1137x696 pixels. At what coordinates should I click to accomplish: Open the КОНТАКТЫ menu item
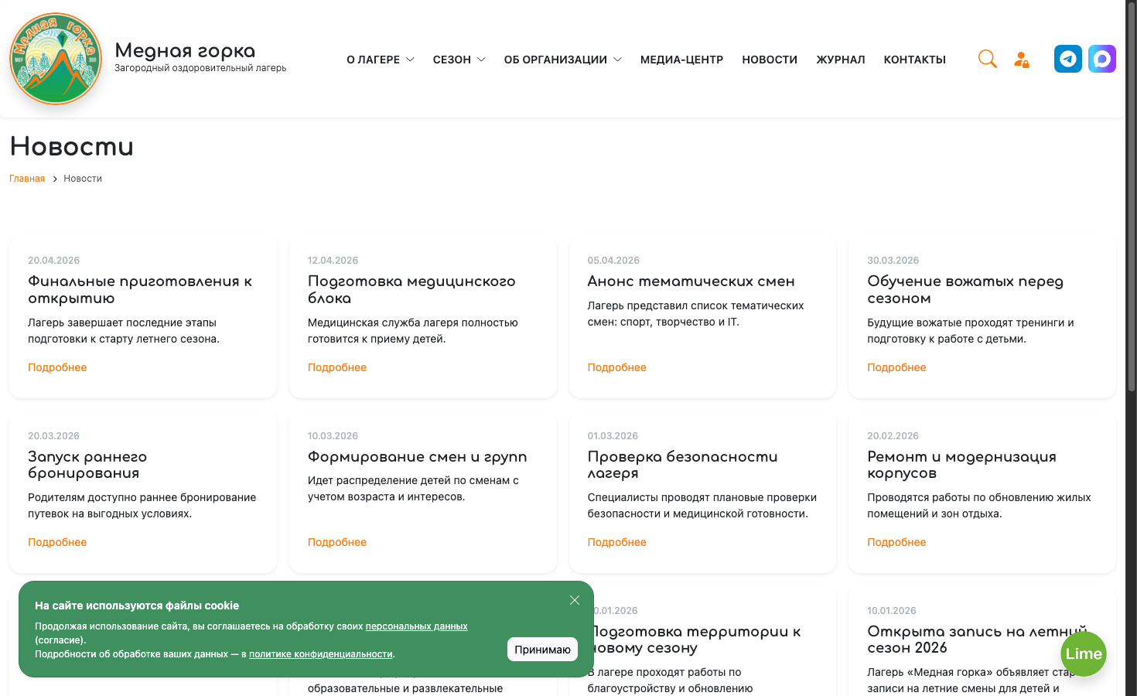coord(915,60)
